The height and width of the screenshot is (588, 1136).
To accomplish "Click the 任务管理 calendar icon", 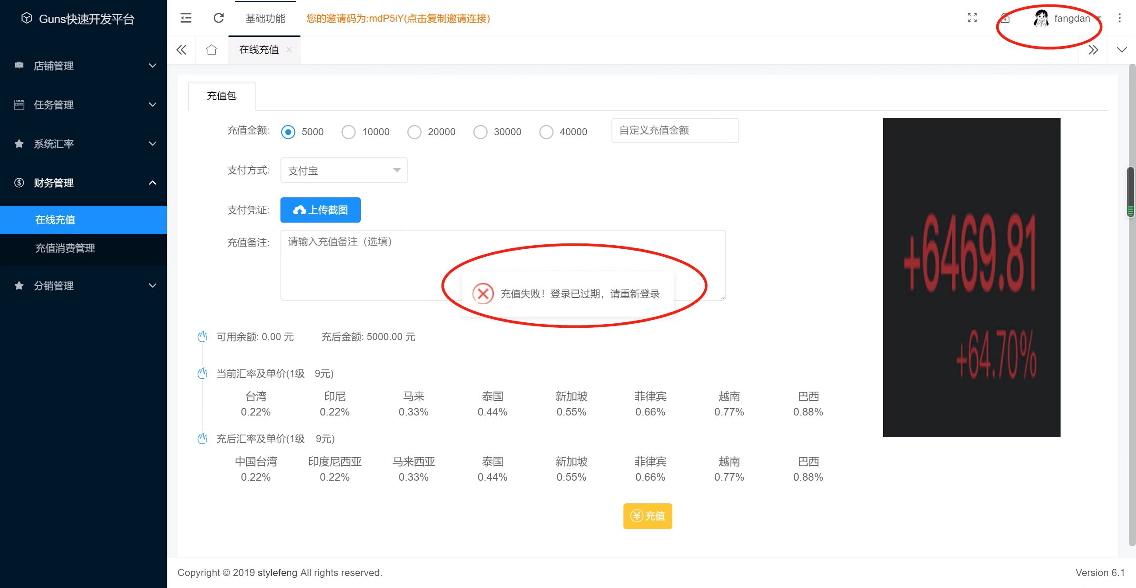I will (19, 105).
